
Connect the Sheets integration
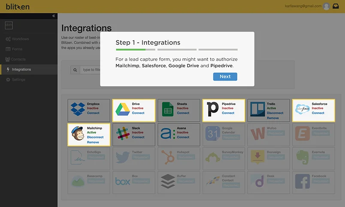pos(183,113)
